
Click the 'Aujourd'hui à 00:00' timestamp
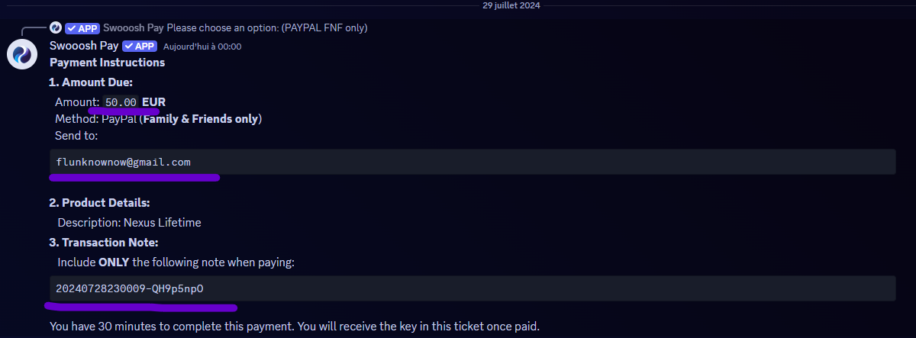point(202,47)
